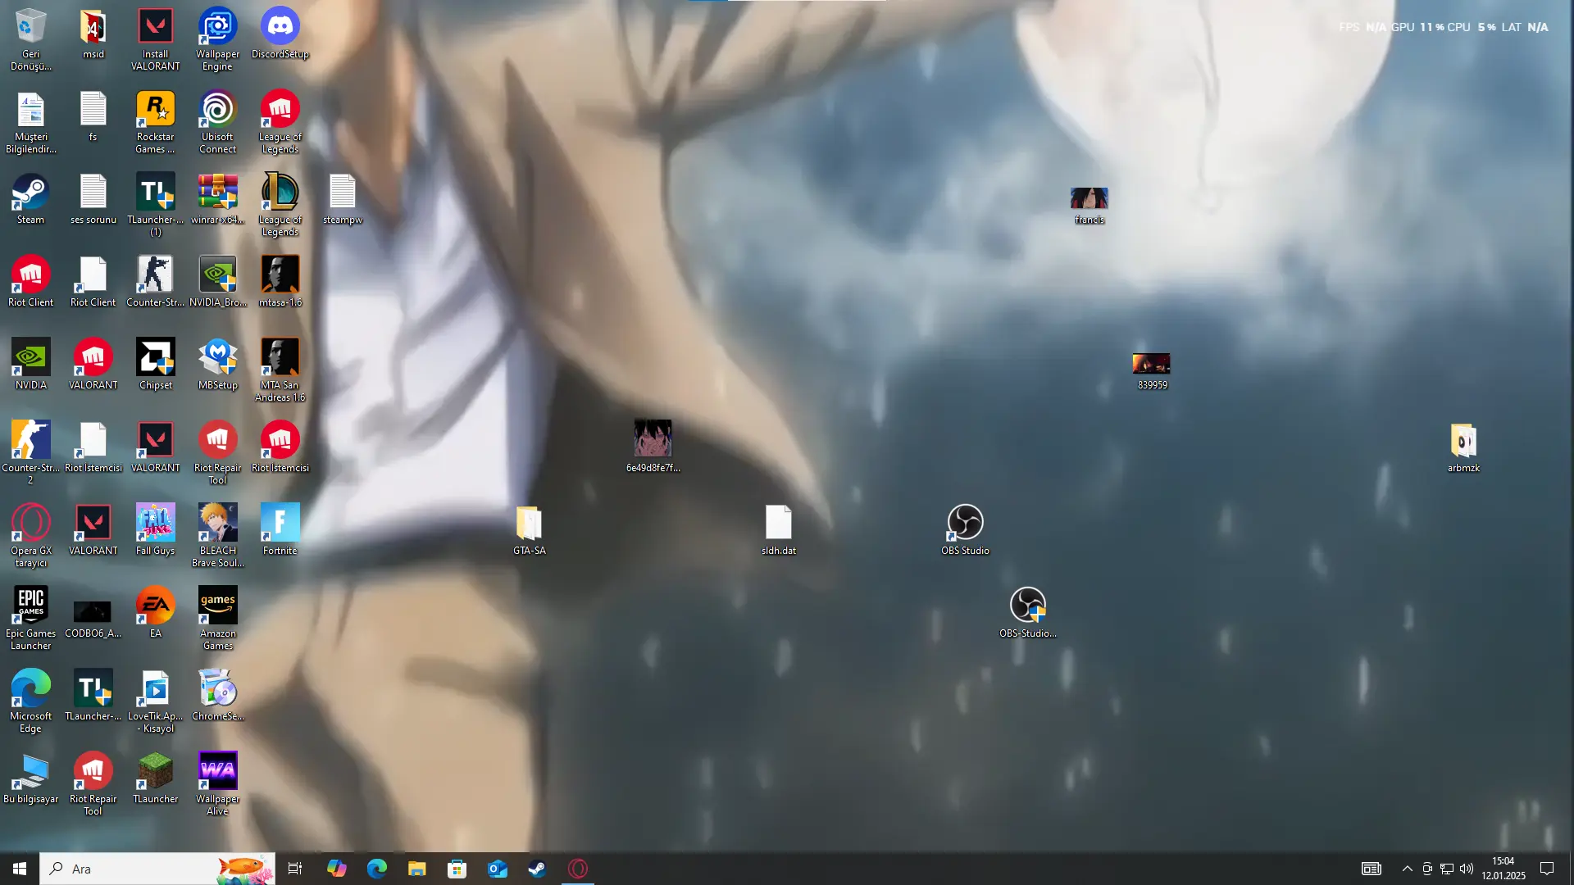1574x885 pixels.
Task: Select the arbmzk zipped folder
Action: (x=1463, y=447)
